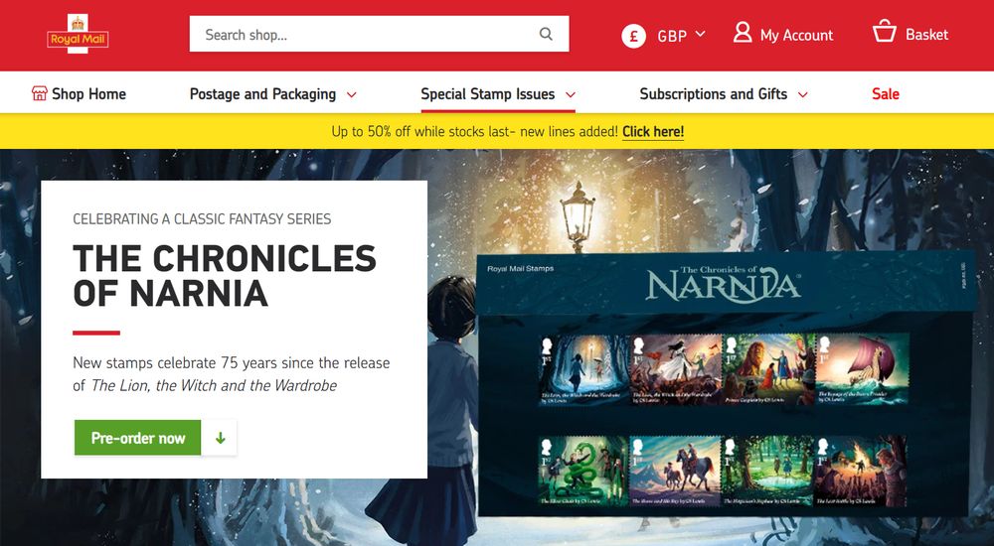This screenshot has width=994, height=546.
Task: Click the Shop Home storefront icon
Action: click(40, 93)
